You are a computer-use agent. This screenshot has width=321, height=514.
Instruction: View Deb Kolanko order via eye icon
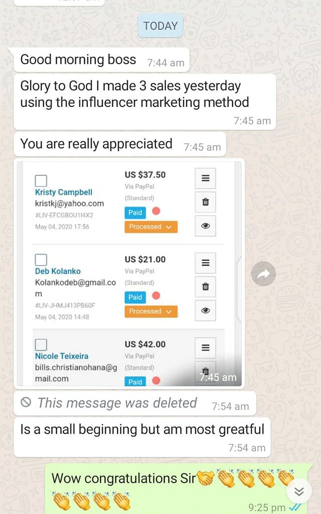[205, 310]
